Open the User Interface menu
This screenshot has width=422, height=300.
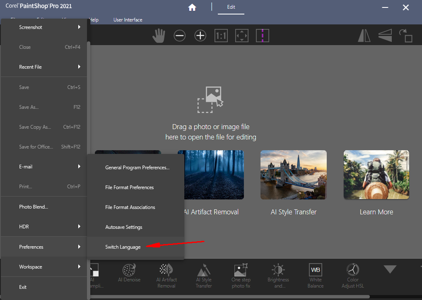coord(128,20)
